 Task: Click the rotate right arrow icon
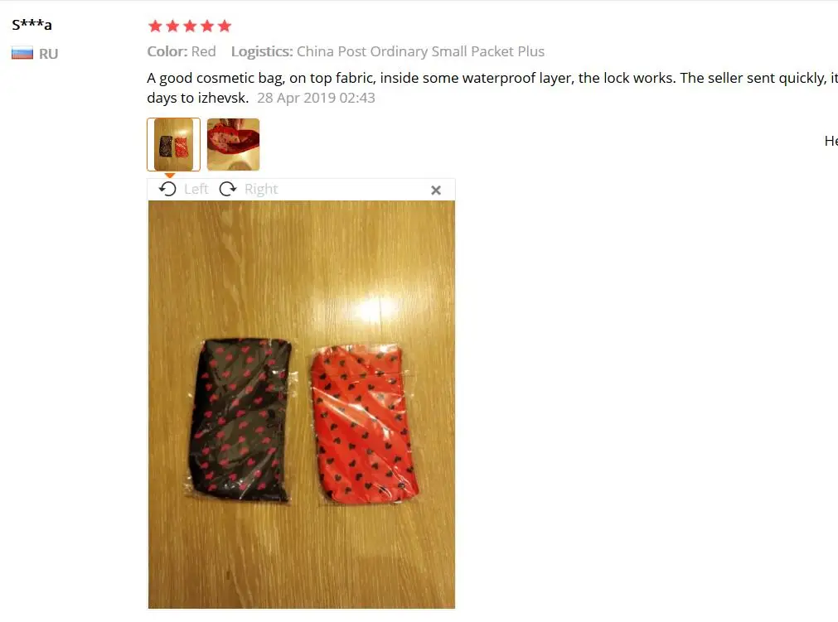click(228, 189)
